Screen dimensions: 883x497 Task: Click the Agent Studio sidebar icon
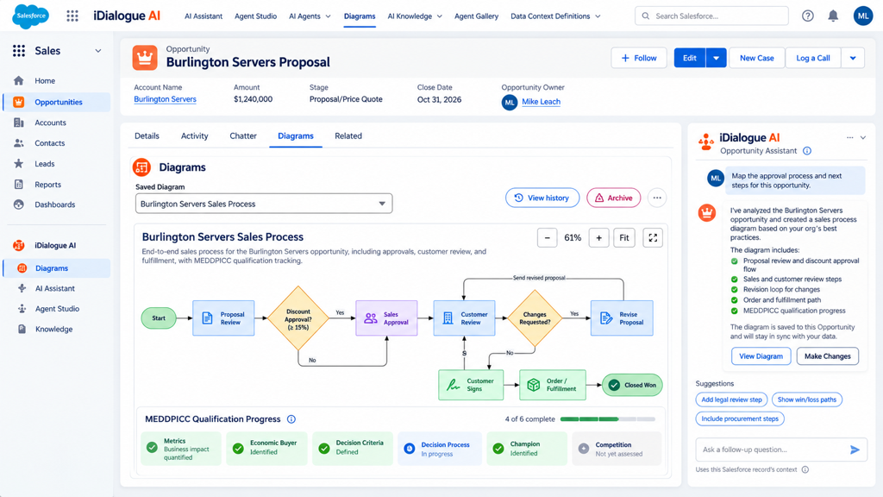tap(22, 309)
